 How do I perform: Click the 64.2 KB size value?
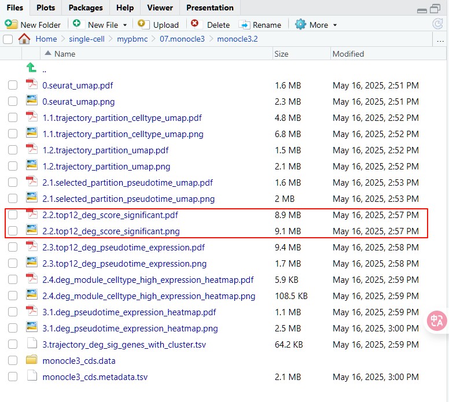pyautogui.click(x=289, y=345)
